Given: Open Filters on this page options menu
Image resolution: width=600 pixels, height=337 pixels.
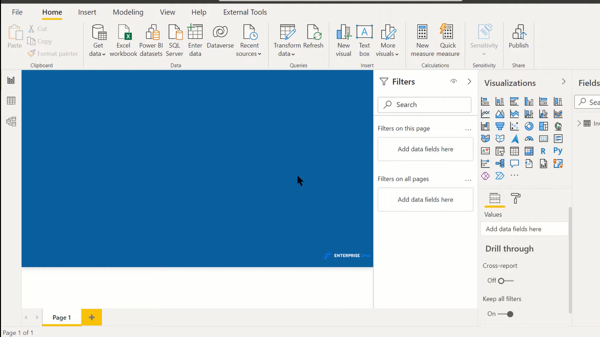Looking at the screenshot, I should point(468,129).
